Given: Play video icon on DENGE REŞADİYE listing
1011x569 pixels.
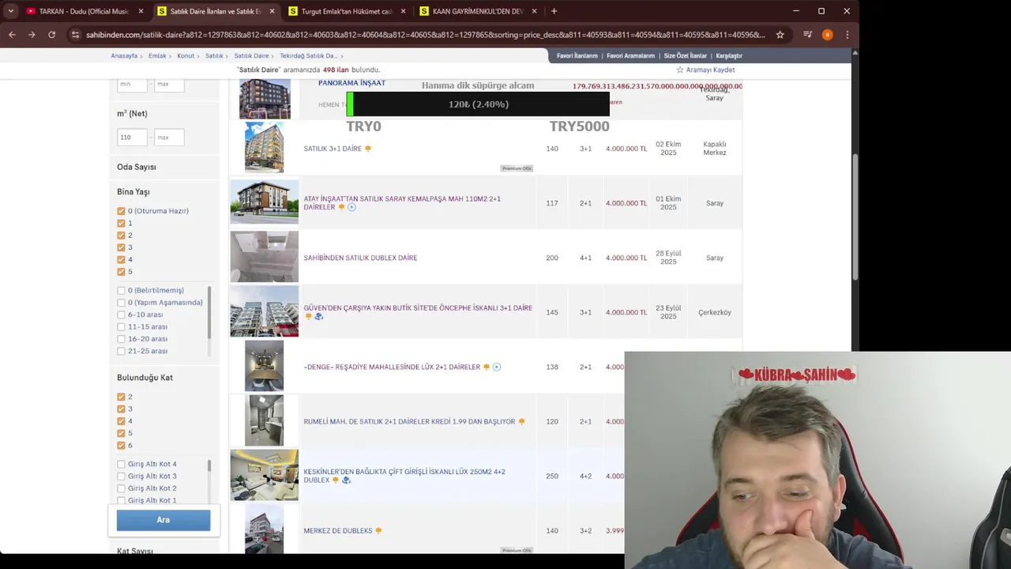Looking at the screenshot, I should coord(496,367).
